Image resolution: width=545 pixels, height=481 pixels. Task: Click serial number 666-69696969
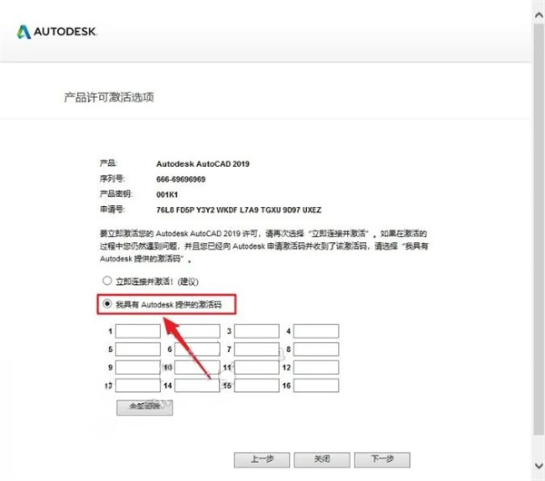pyautogui.click(x=181, y=179)
